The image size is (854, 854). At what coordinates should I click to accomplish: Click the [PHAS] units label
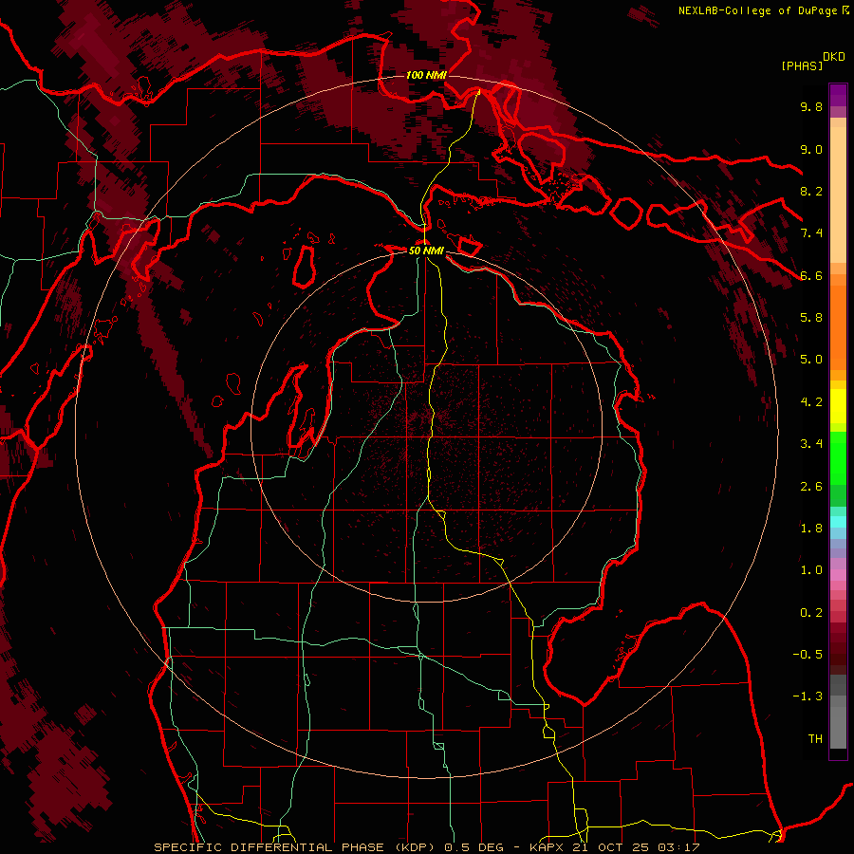tap(802, 65)
